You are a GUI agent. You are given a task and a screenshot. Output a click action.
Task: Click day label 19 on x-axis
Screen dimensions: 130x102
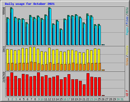76,99
